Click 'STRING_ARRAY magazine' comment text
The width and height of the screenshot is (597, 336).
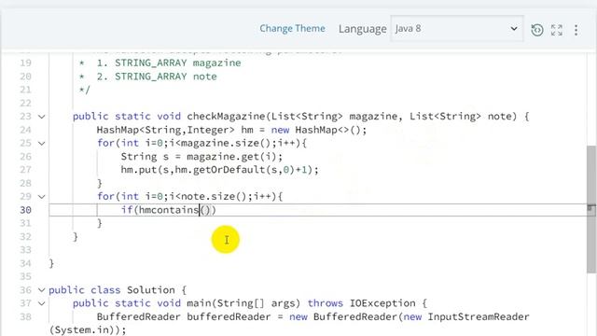pos(178,63)
